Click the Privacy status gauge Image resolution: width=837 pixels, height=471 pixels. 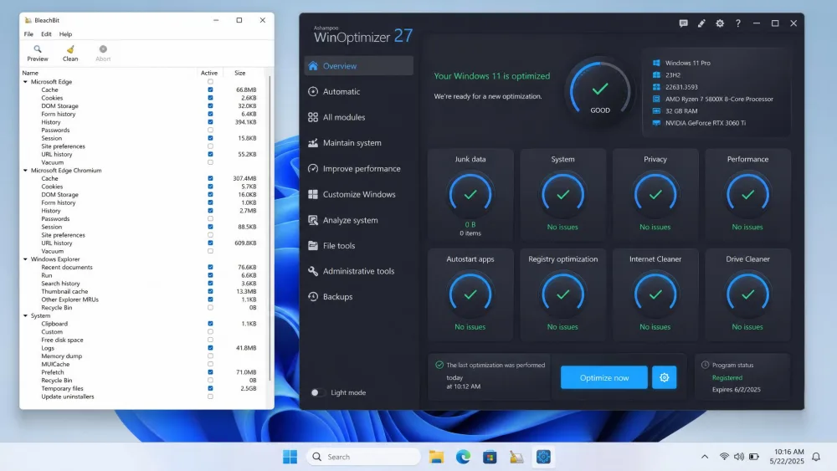point(655,195)
